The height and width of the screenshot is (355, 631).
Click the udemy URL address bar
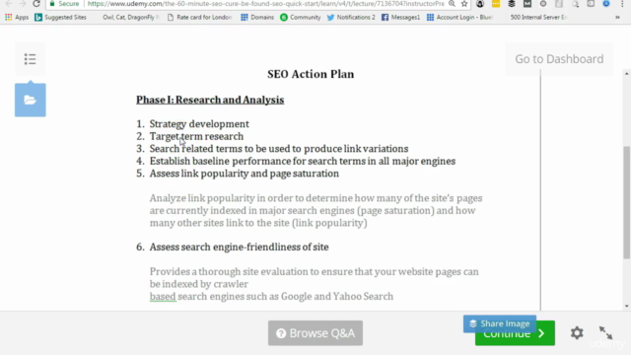tap(265, 4)
